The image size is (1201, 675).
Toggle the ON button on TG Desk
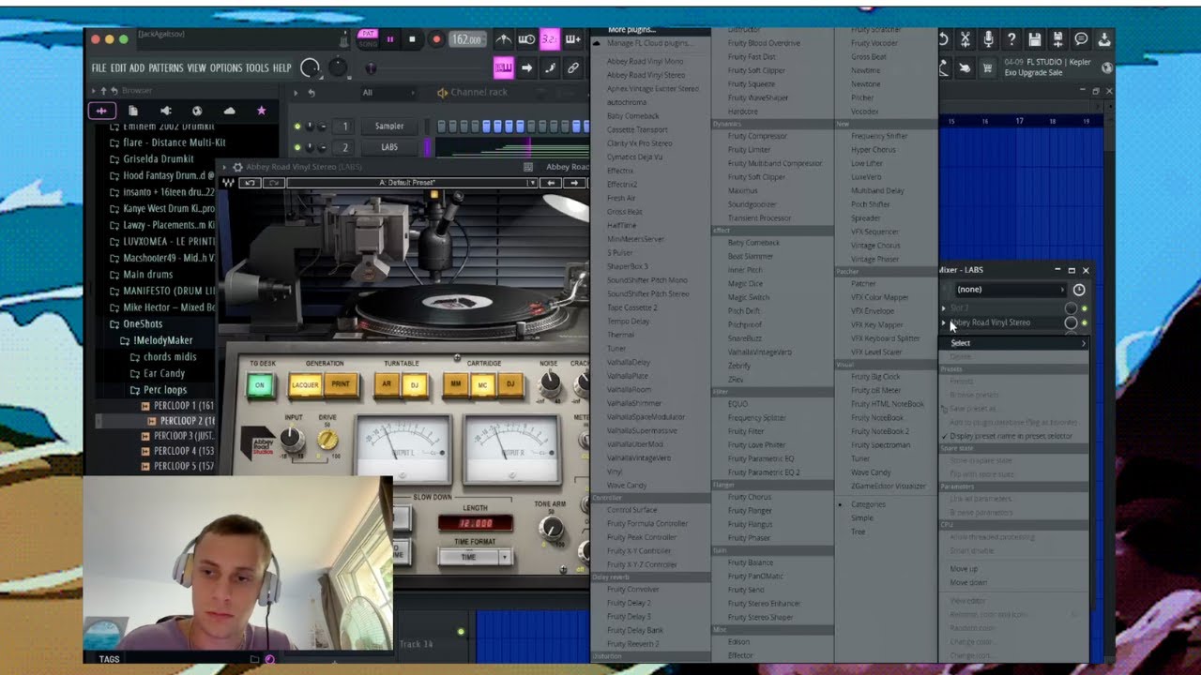(x=260, y=385)
